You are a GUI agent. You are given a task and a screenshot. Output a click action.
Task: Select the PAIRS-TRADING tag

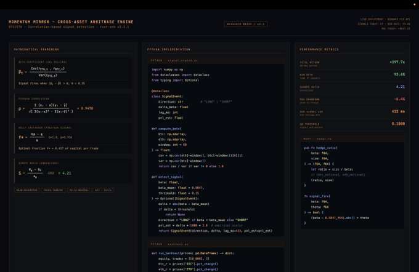[x=53, y=190]
